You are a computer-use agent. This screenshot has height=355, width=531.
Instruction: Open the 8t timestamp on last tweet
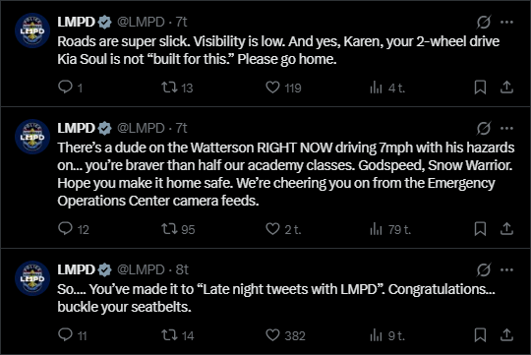coord(182,270)
